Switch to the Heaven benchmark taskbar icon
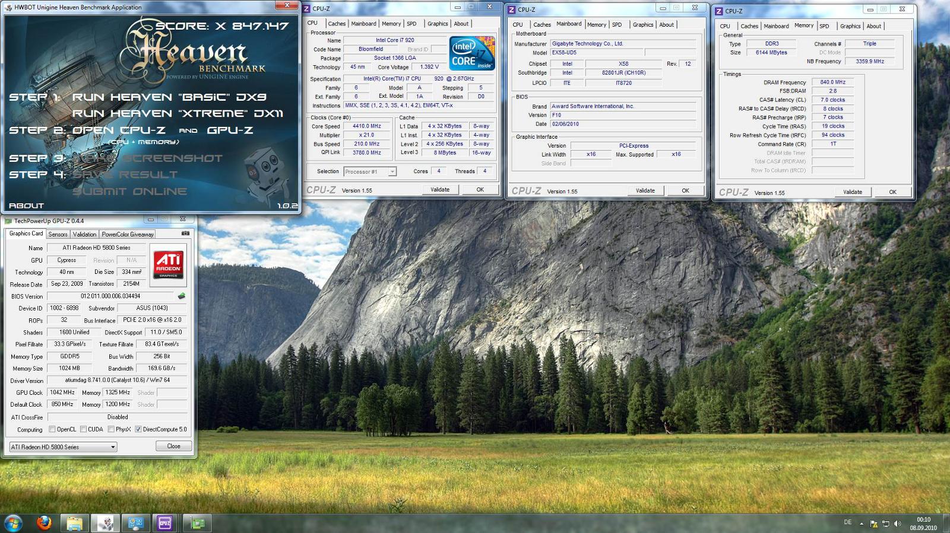Image resolution: width=950 pixels, height=533 pixels. click(105, 523)
